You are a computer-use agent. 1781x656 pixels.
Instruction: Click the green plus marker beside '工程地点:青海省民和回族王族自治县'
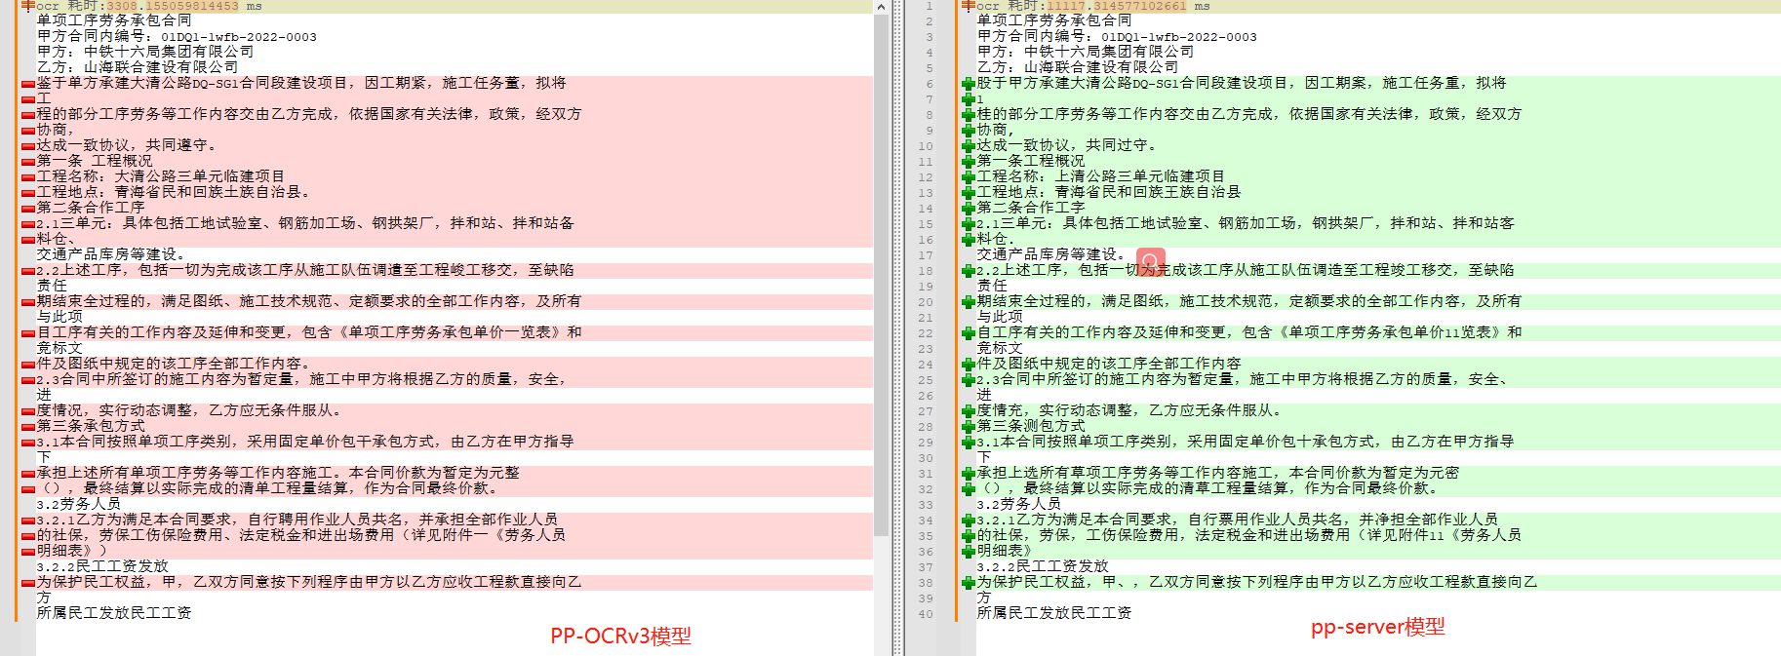pyautogui.click(x=969, y=193)
